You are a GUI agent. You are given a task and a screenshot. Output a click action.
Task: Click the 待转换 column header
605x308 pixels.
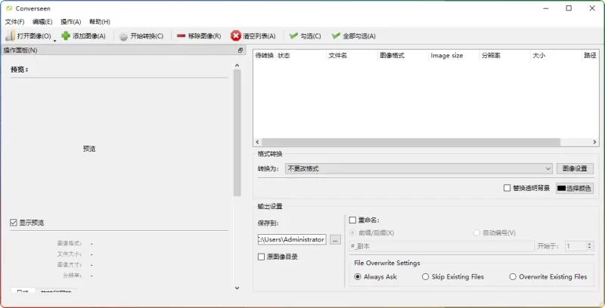tap(264, 55)
